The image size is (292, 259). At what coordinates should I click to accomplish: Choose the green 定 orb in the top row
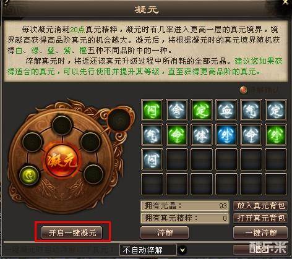(202, 110)
